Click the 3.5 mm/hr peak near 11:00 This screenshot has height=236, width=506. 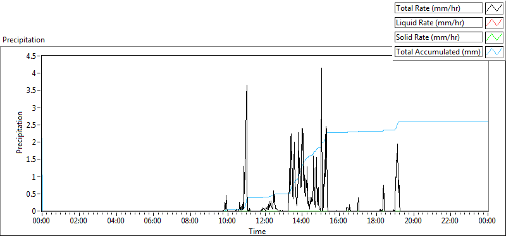click(247, 86)
